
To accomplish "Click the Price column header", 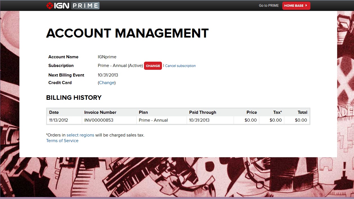I will (x=246, y=112).
